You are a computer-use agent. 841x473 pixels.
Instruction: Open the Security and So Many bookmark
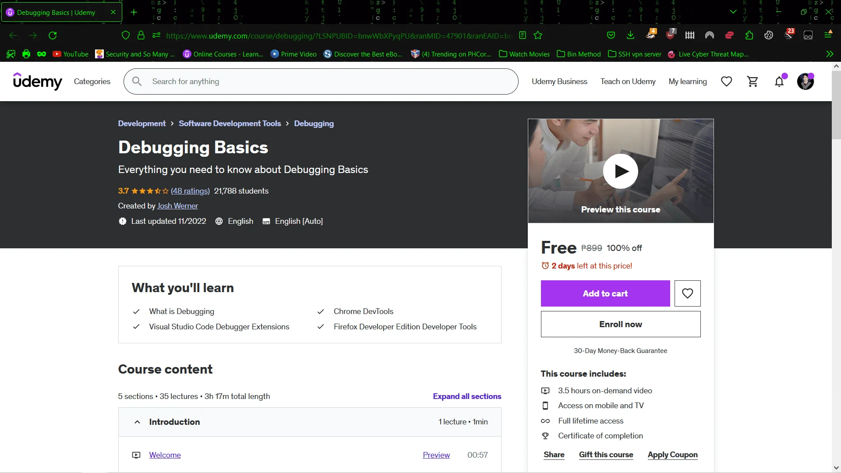click(x=135, y=54)
